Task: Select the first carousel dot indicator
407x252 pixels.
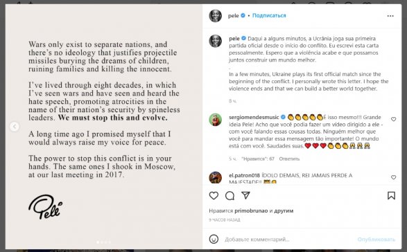Action: [x=98, y=242]
